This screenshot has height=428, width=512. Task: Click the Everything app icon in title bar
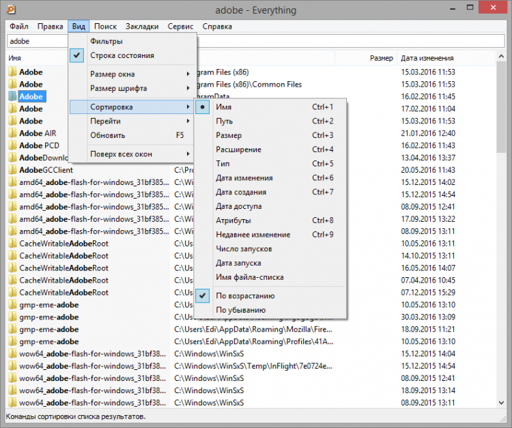pos(11,10)
